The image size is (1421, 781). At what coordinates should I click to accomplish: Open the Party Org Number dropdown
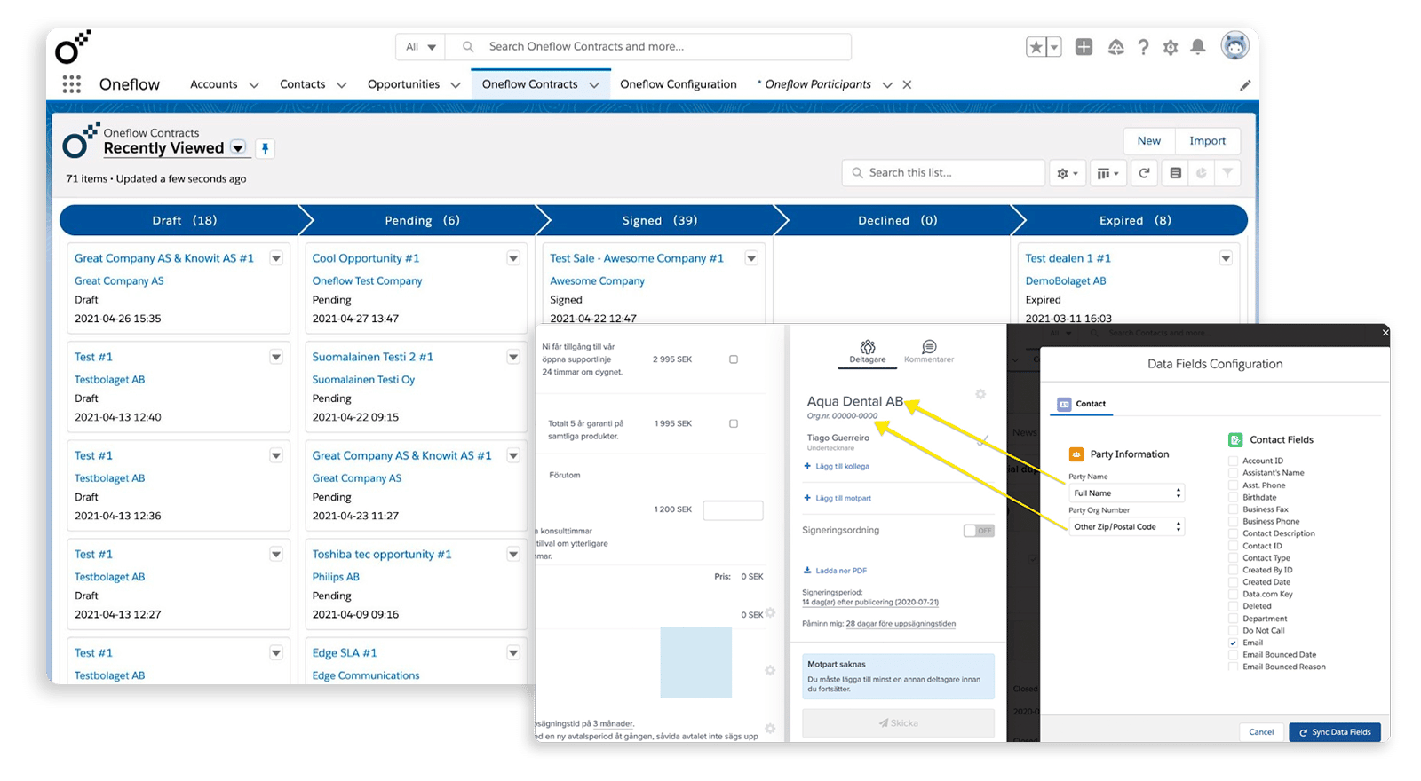1126,527
